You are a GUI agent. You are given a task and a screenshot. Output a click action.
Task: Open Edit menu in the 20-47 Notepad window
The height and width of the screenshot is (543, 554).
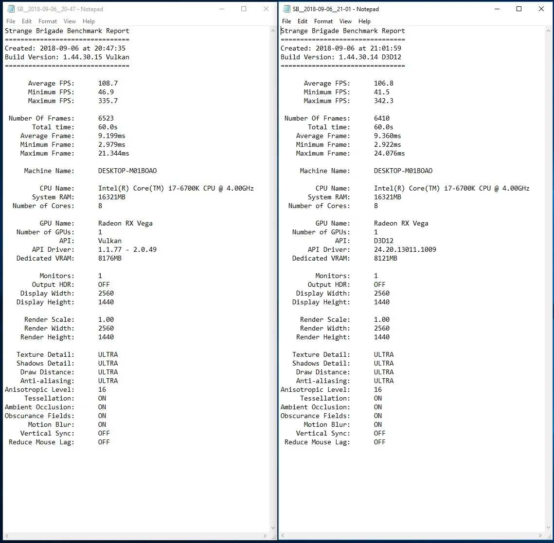26,21
